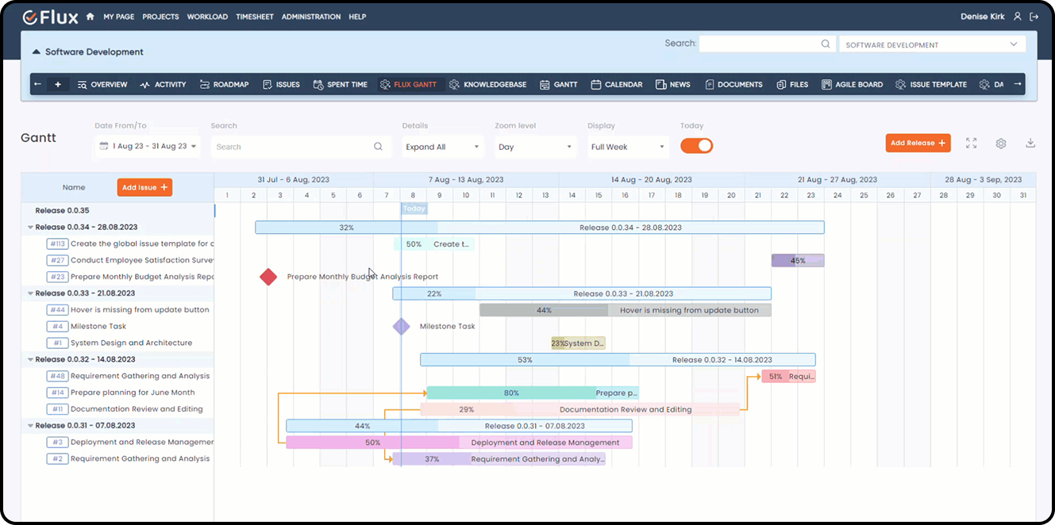Open the Spent Time module
Image resolution: width=1055 pixels, height=525 pixels.
pyautogui.click(x=340, y=84)
